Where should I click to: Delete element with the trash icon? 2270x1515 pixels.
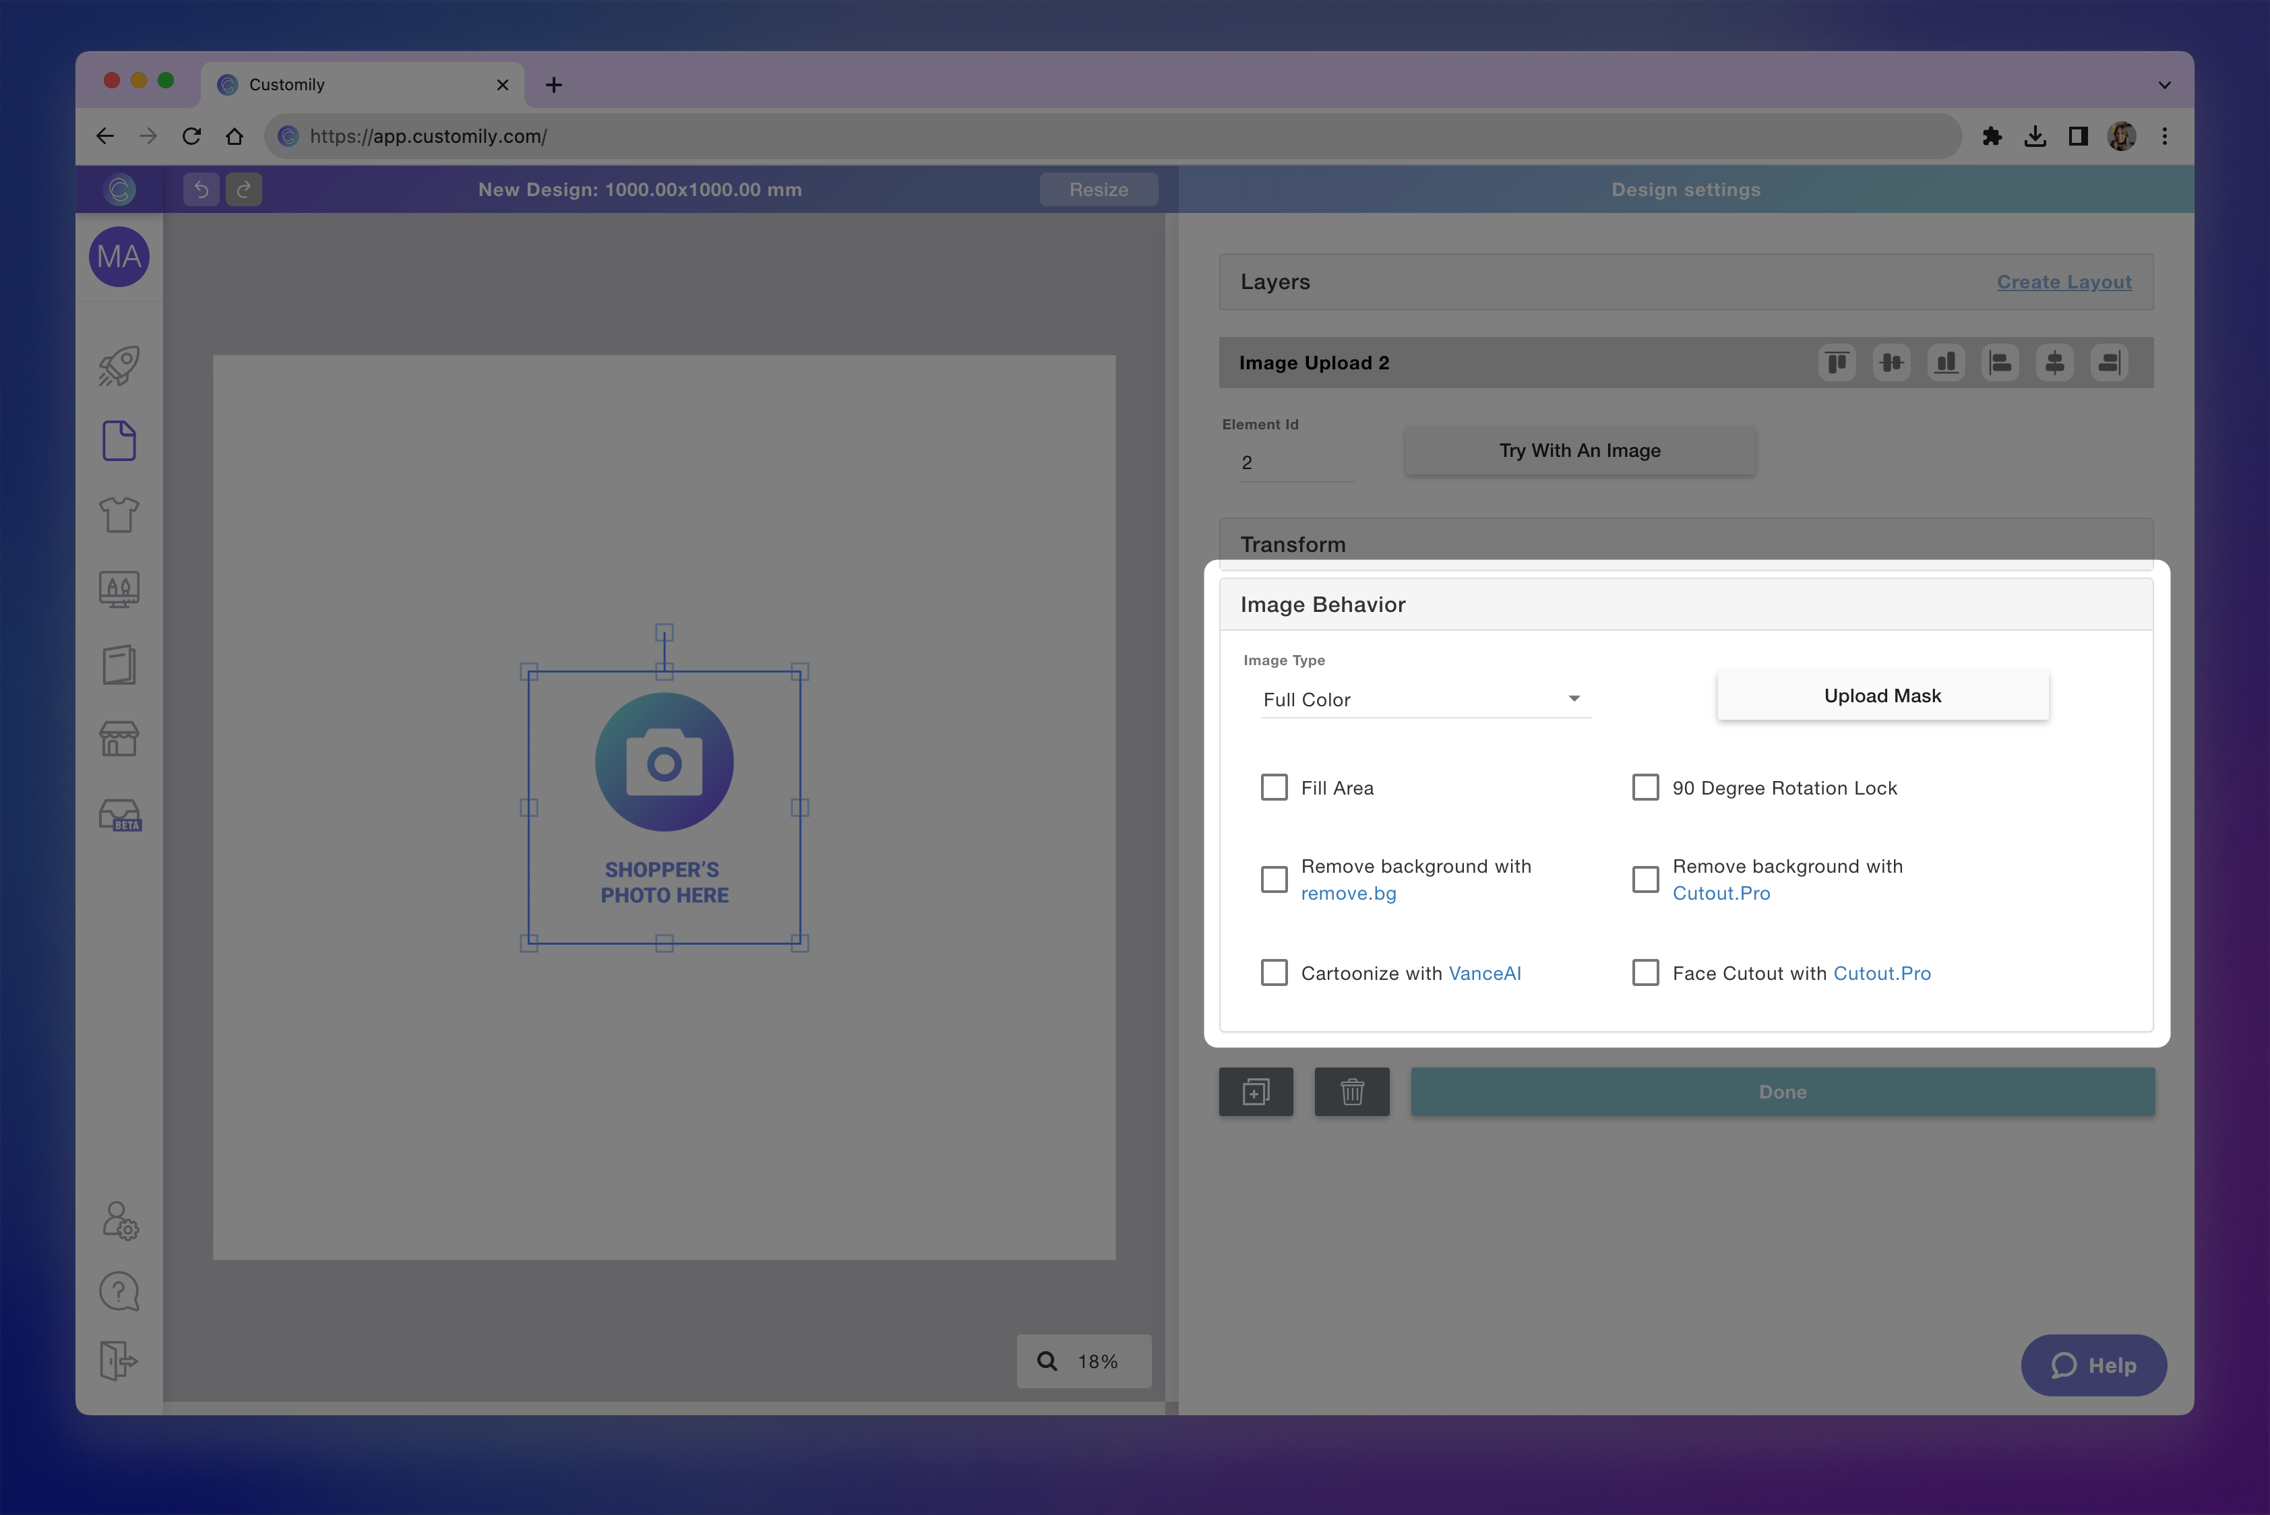(1351, 1092)
